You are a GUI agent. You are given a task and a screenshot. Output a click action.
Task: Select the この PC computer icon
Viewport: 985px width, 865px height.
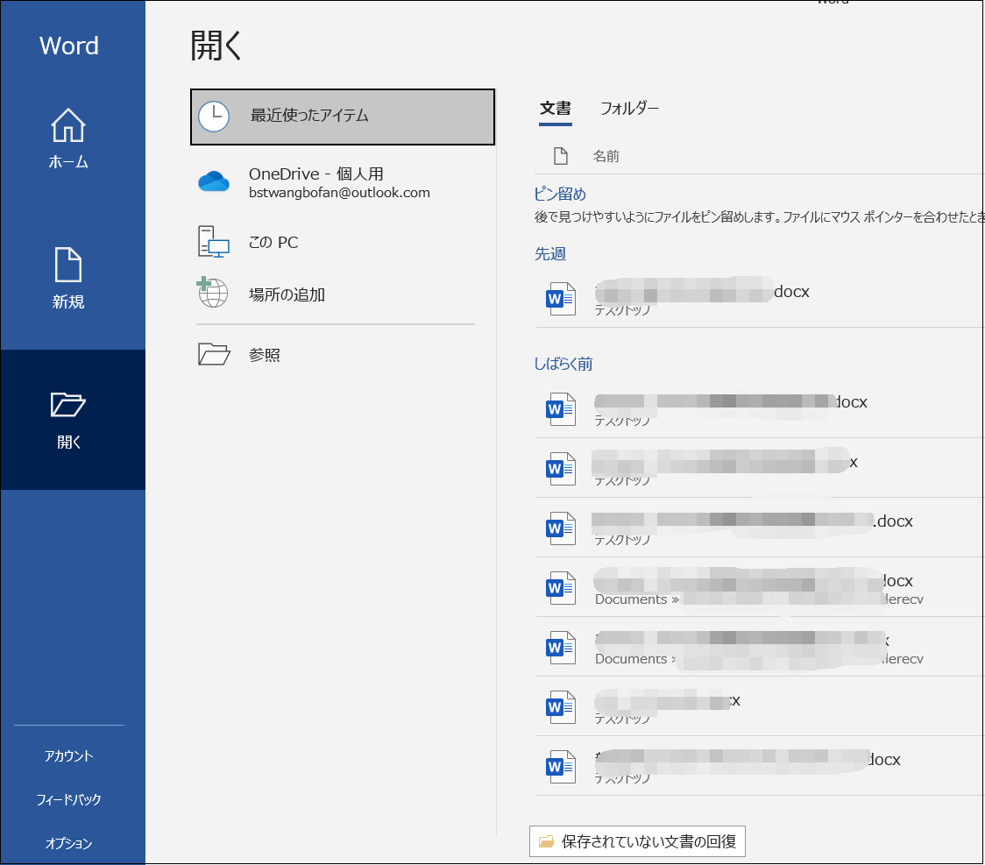(214, 243)
